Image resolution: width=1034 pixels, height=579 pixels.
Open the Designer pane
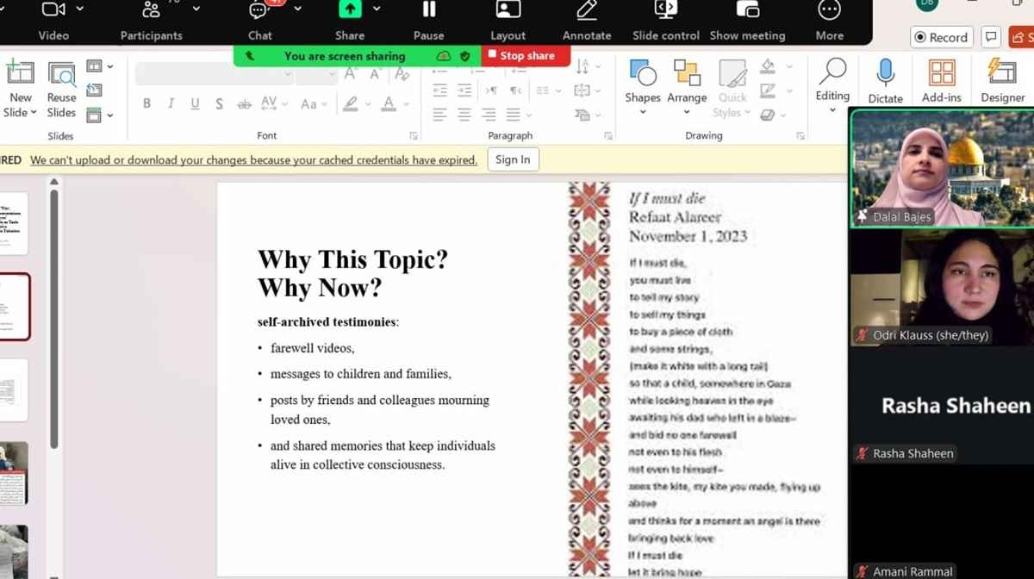(x=1002, y=74)
